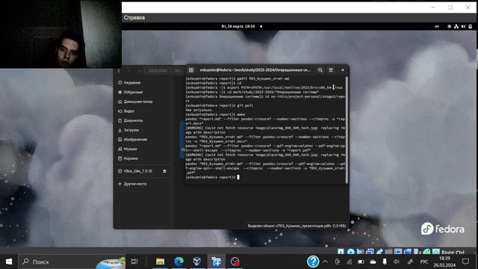Click the Right Ctrl host key indicator

click(453, 253)
